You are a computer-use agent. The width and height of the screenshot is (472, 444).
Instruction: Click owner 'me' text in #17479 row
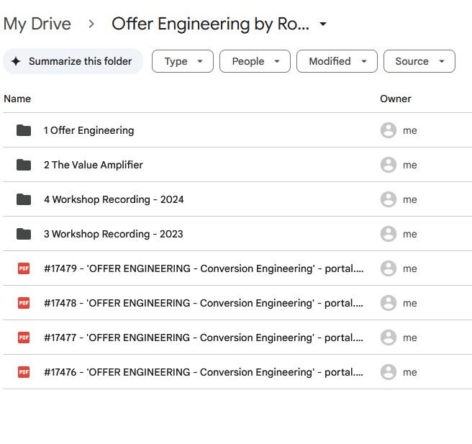point(410,268)
